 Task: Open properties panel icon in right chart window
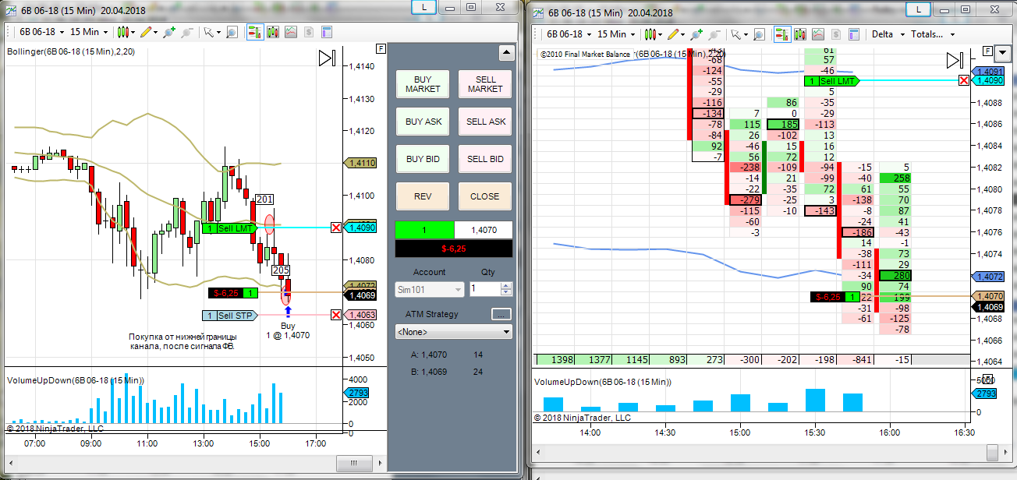coord(854,34)
